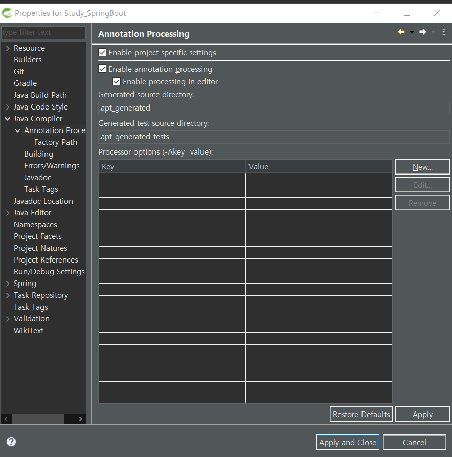
Task: Expand the Java Code Style node
Action: [8, 107]
